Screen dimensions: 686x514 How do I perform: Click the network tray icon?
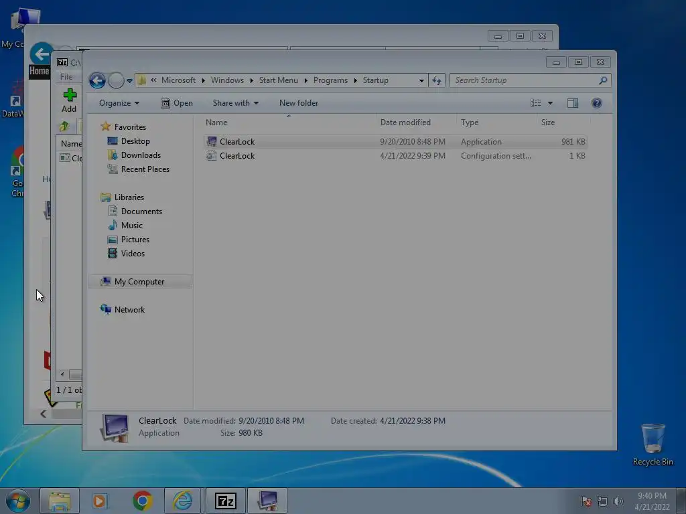click(602, 501)
